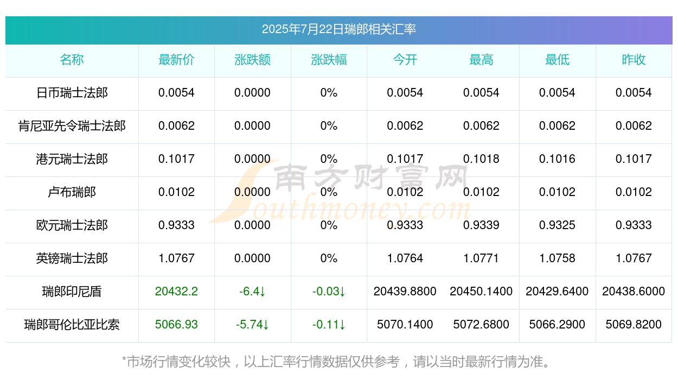678x379 pixels.
Task: Click the 今开 value '20439.8800'
Action: (x=405, y=292)
